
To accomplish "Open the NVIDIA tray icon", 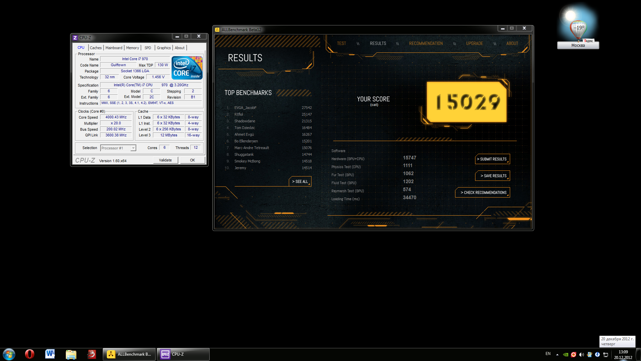I will click(566, 355).
